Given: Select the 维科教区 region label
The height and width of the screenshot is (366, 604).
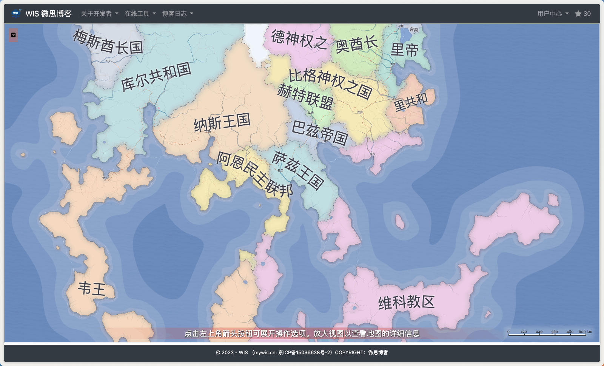Looking at the screenshot, I should click(407, 302).
